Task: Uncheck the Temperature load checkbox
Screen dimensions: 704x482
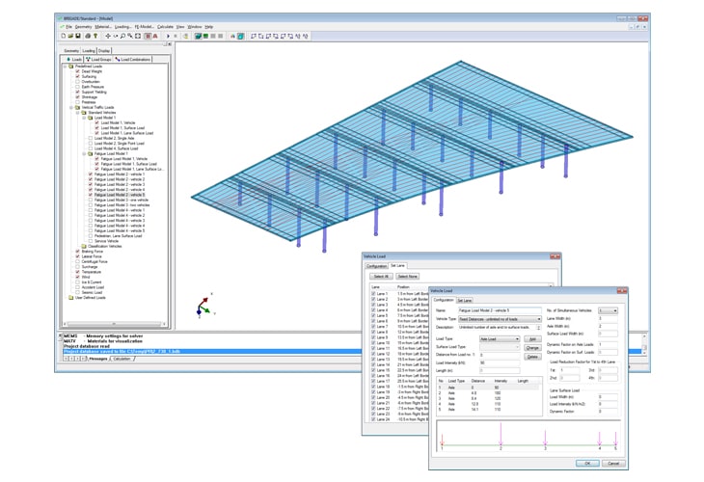Action: pos(78,272)
